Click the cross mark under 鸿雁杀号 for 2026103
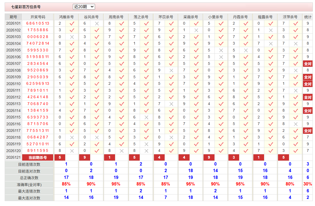Viewport: 315px width, 206px height. pos(72,37)
